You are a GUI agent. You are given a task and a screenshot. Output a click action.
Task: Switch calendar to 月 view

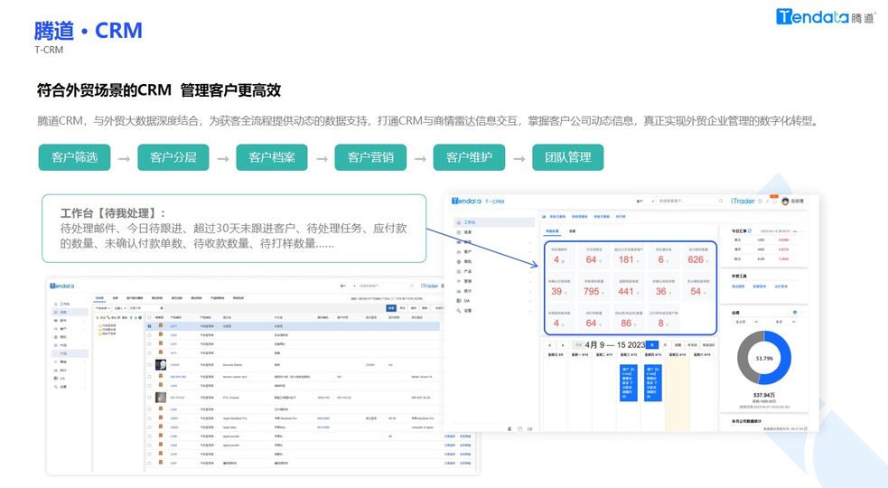665,344
